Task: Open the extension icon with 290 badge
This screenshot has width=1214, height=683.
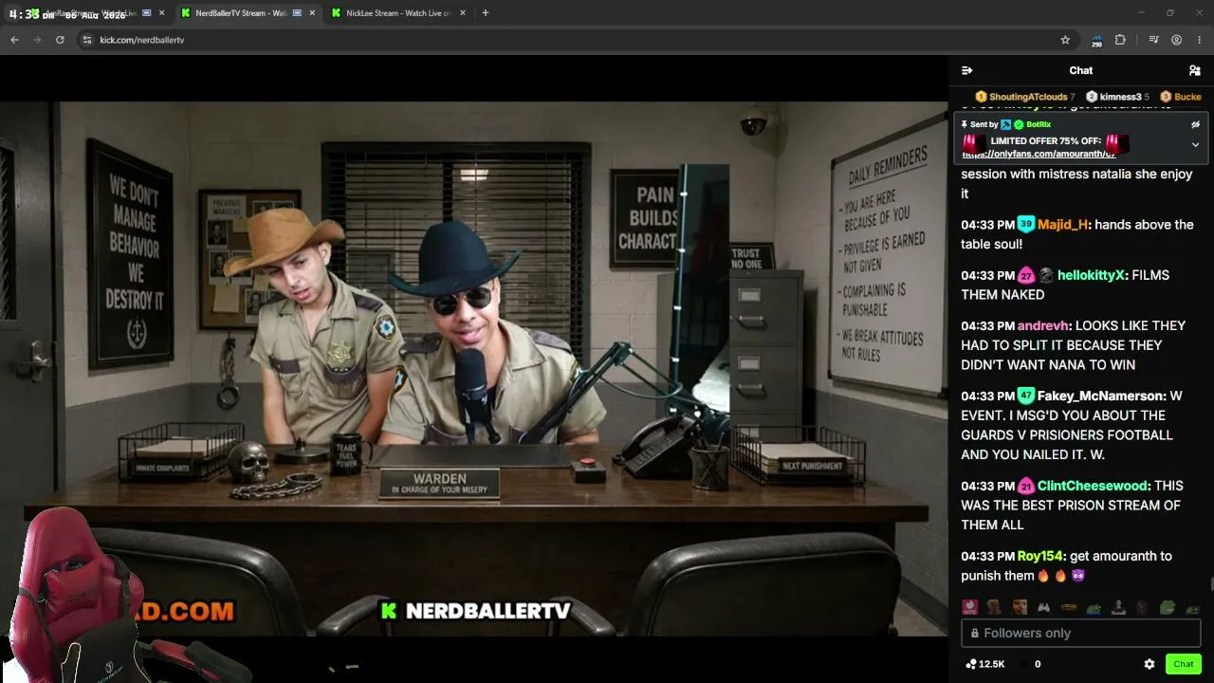Action: (x=1096, y=40)
